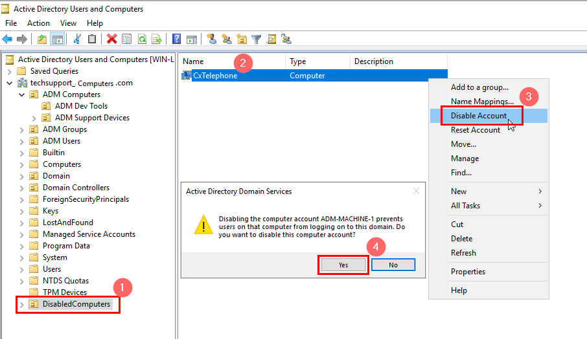Click the red Delete X toolbar icon
Viewport: 587px width, 339px height.
click(111, 39)
